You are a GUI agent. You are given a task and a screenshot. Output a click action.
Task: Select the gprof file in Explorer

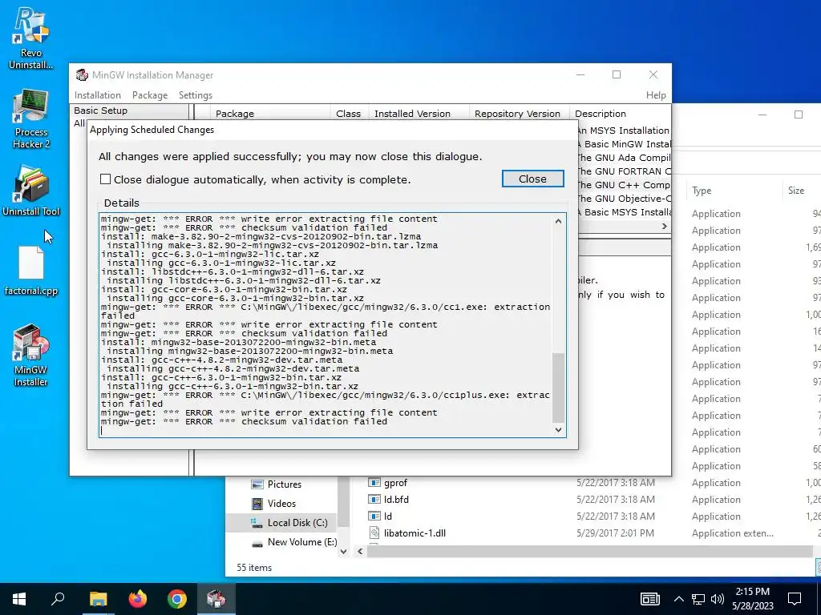pyautogui.click(x=387, y=483)
